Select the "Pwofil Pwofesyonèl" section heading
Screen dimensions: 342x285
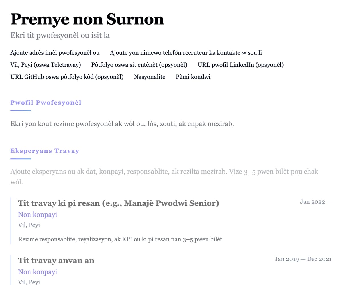click(x=46, y=103)
